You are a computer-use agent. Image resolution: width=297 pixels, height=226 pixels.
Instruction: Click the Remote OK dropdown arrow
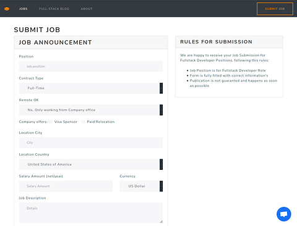point(161,110)
